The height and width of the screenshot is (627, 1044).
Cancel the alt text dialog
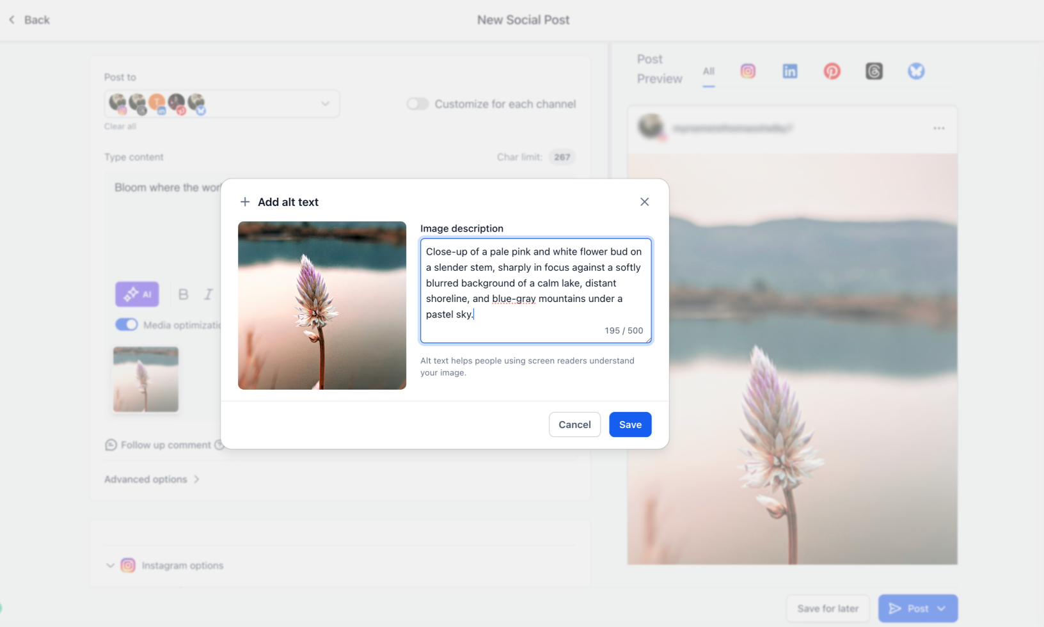tap(574, 425)
